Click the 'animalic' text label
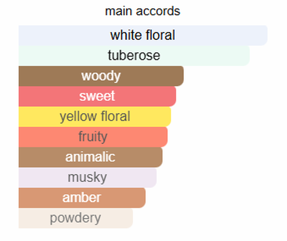The width and height of the screenshot is (287, 241). (x=91, y=157)
